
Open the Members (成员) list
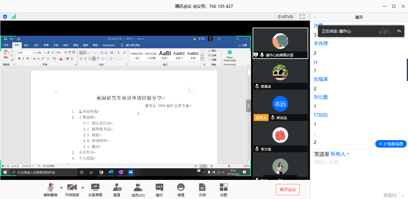[x=138, y=190]
